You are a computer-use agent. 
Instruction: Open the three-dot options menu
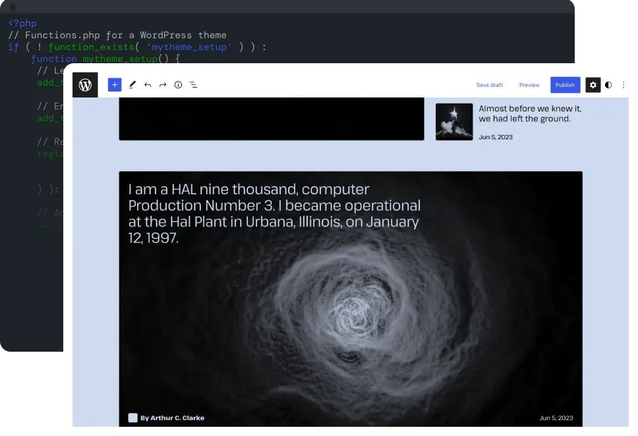tap(623, 85)
